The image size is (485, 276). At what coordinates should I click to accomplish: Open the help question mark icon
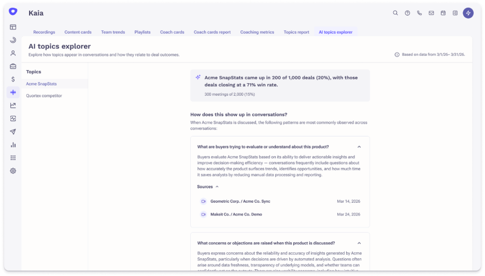tap(407, 13)
